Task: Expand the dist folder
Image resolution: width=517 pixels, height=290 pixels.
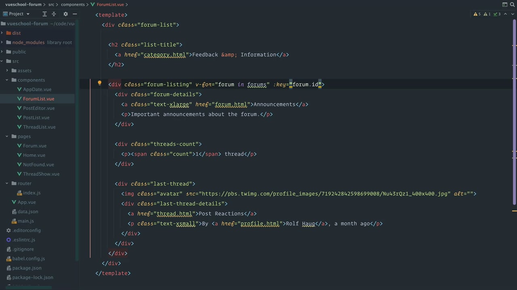Action: click(x=2, y=33)
